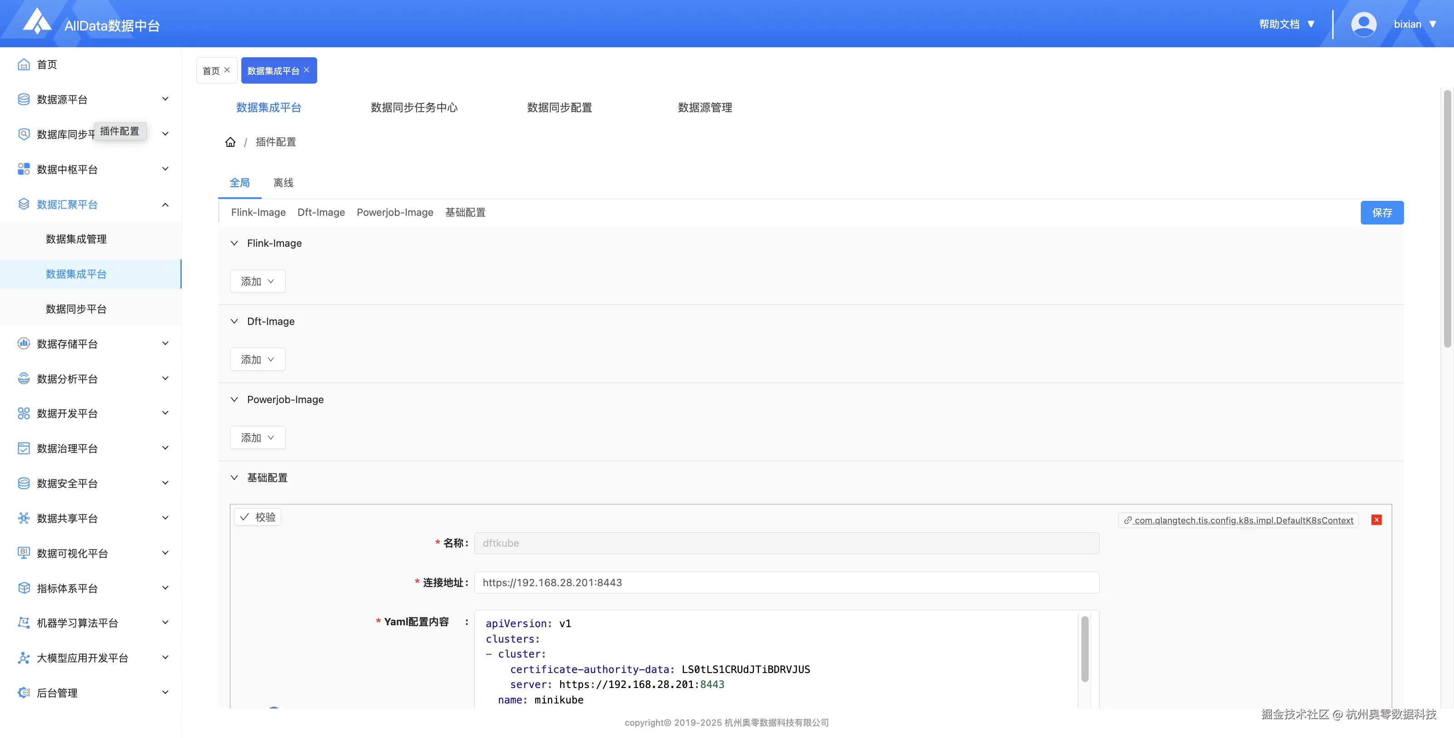Click the 校验 validate button

point(257,517)
